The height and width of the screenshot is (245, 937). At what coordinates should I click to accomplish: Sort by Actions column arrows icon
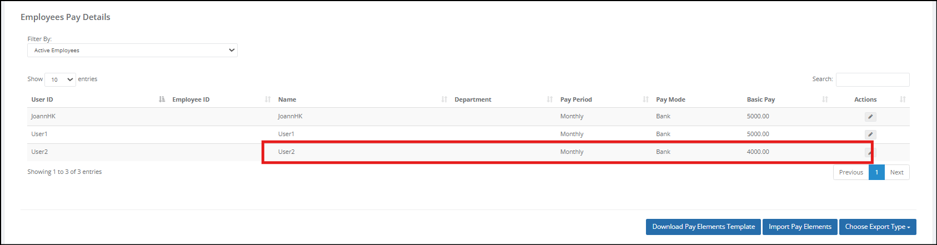(903, 99)
